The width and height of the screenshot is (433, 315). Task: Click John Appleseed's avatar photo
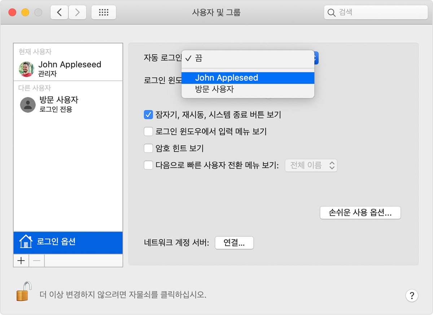pyautogui.click(x=26, y=69)
